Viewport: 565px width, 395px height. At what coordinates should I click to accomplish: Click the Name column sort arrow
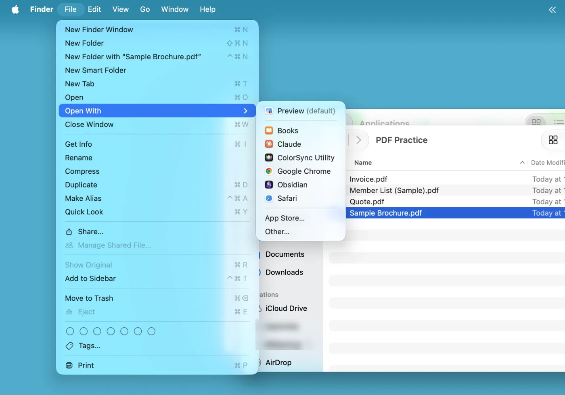point(522,162)
